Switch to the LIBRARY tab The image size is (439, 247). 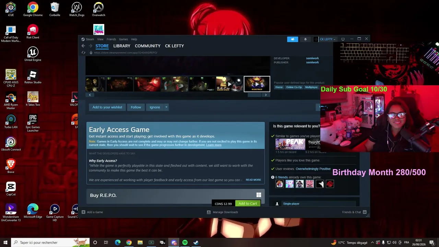122,46
